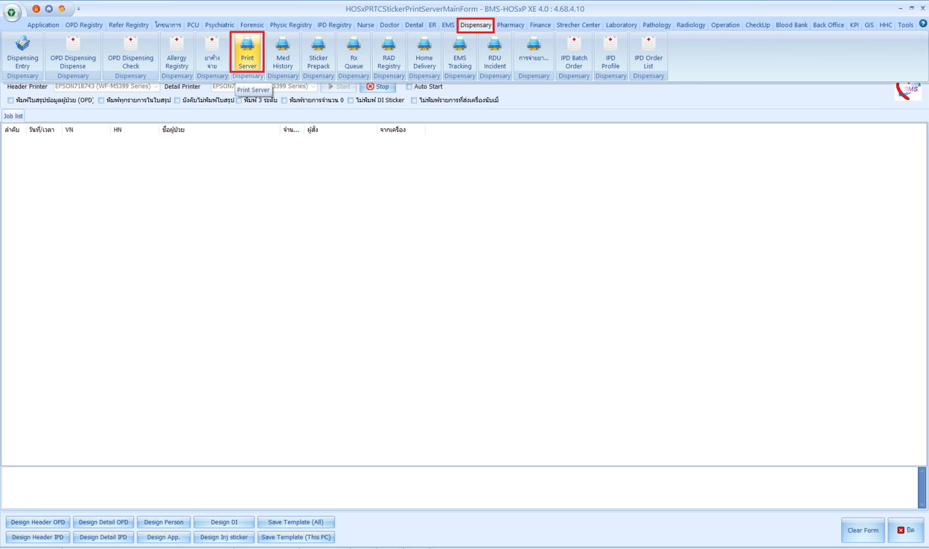Image resolution: width=929 pixels, height=549 pixels.
Task: Toggle the พิมพ์ทุกรายการในใบสรุป checkbox
Action: (x=101, y=101)
